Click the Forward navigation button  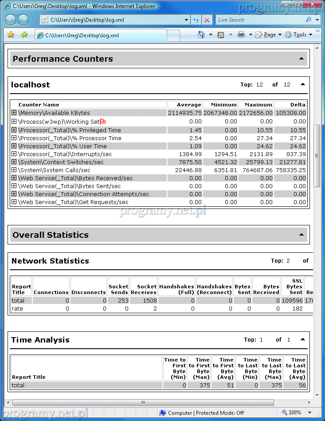[23, 20]
